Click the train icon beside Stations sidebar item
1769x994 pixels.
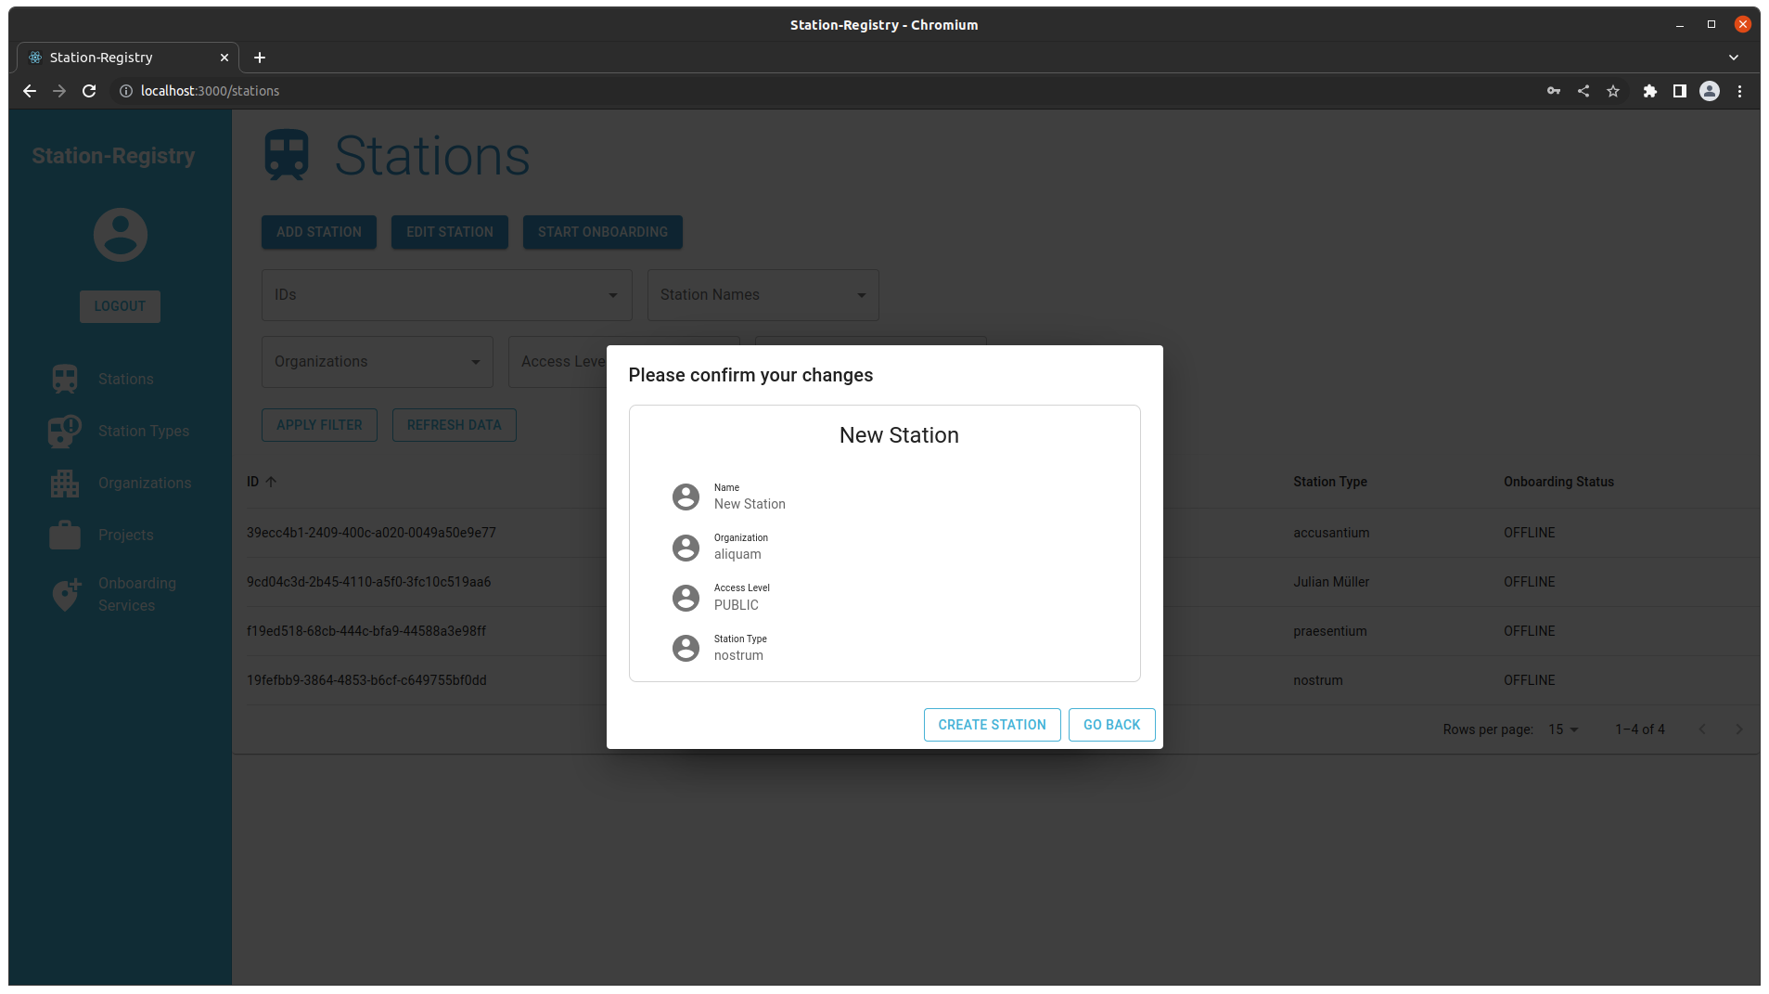pyautogui.click(x=65, y=379)
